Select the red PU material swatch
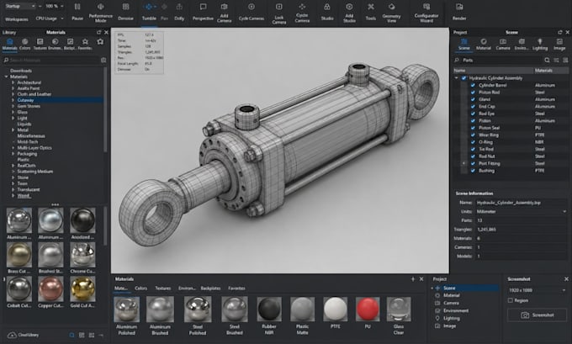Screen dimensions: 572x344 (x=368, y=310)
